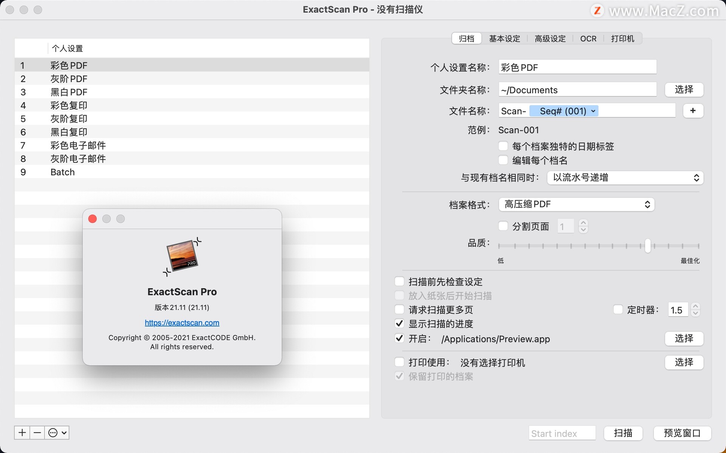The image size is (726, 453).
Task: Switch to the 高级设定 tab
Action: click(550, 39)
